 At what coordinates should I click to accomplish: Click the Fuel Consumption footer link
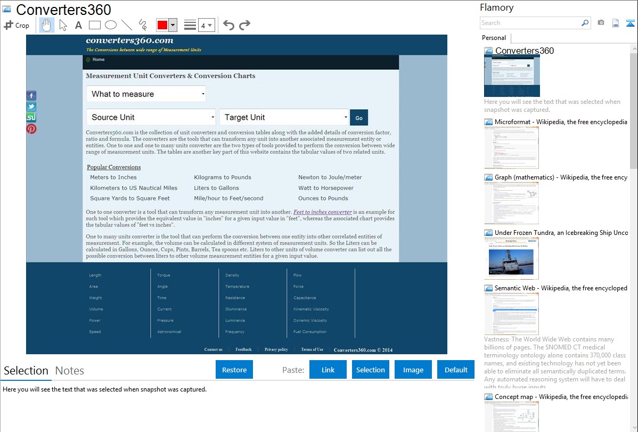click(309, 332)
